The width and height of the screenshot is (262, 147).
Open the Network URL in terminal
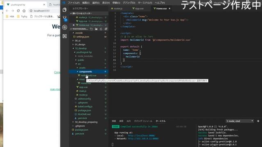click(x=143, y=139)
